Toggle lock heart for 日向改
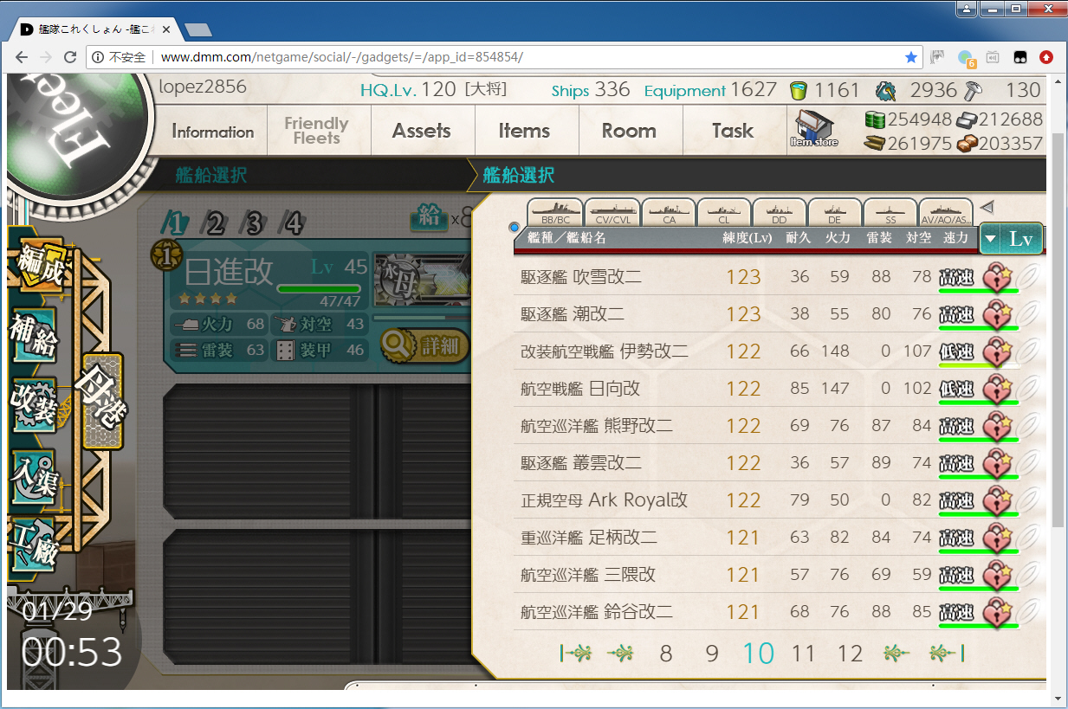The width and height of the screenshot is (1068, 709). (x=999, y=390)
